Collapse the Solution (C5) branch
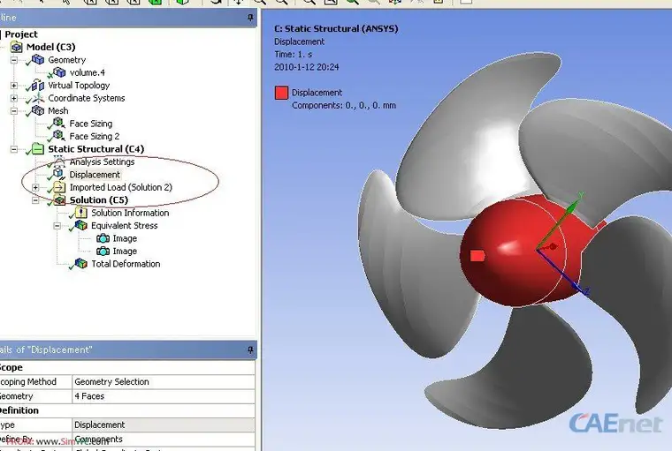Image resolution: width=672 pixels, height=451 pixels. 35,200
